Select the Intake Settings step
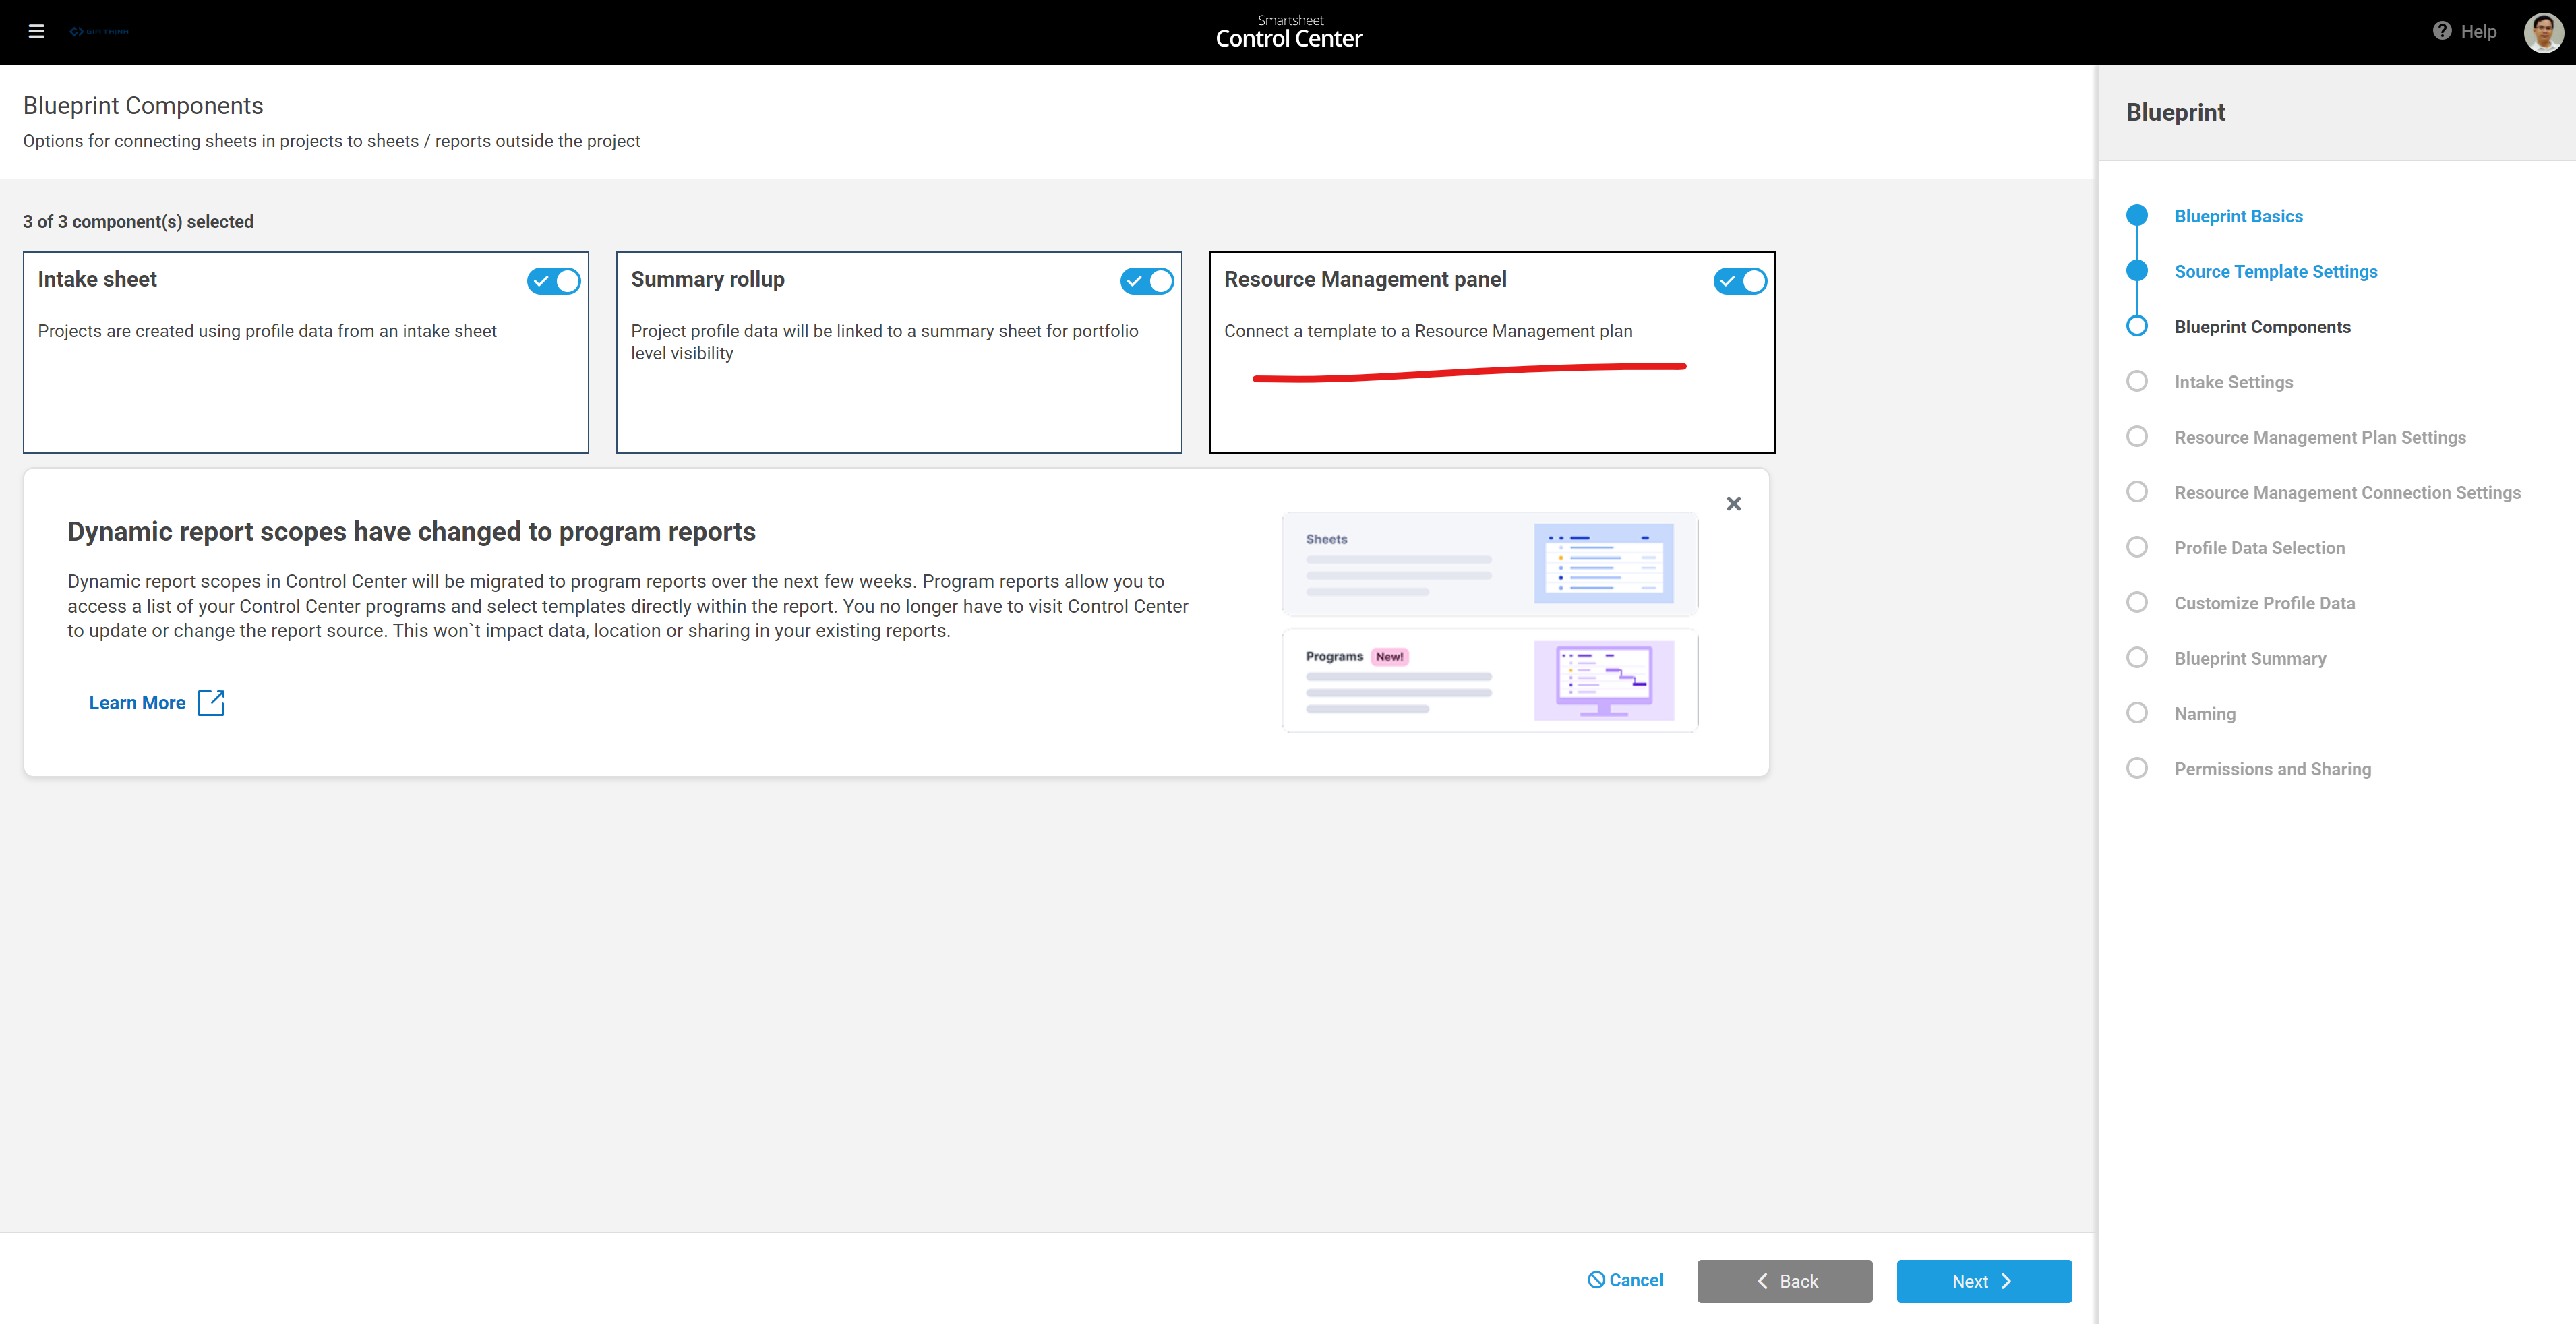This screenshot has width=2576, height=1324. 2233,382
